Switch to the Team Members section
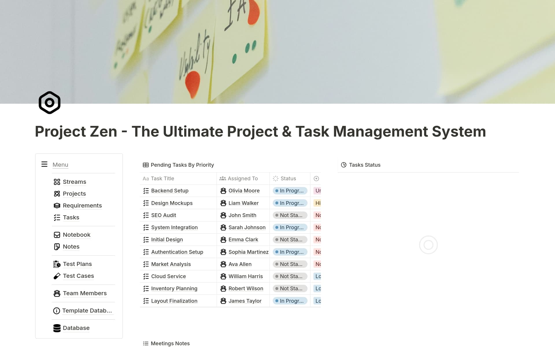 pos(85,293)
